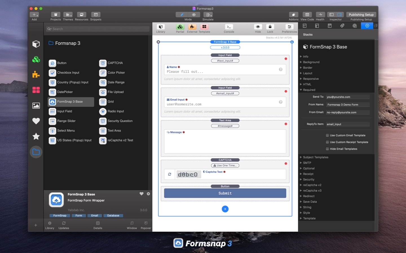Enable Hide Email Templates checkbox
Image resolution: width=406 pixels, height=253 pixels.
[x=327, y=149]
